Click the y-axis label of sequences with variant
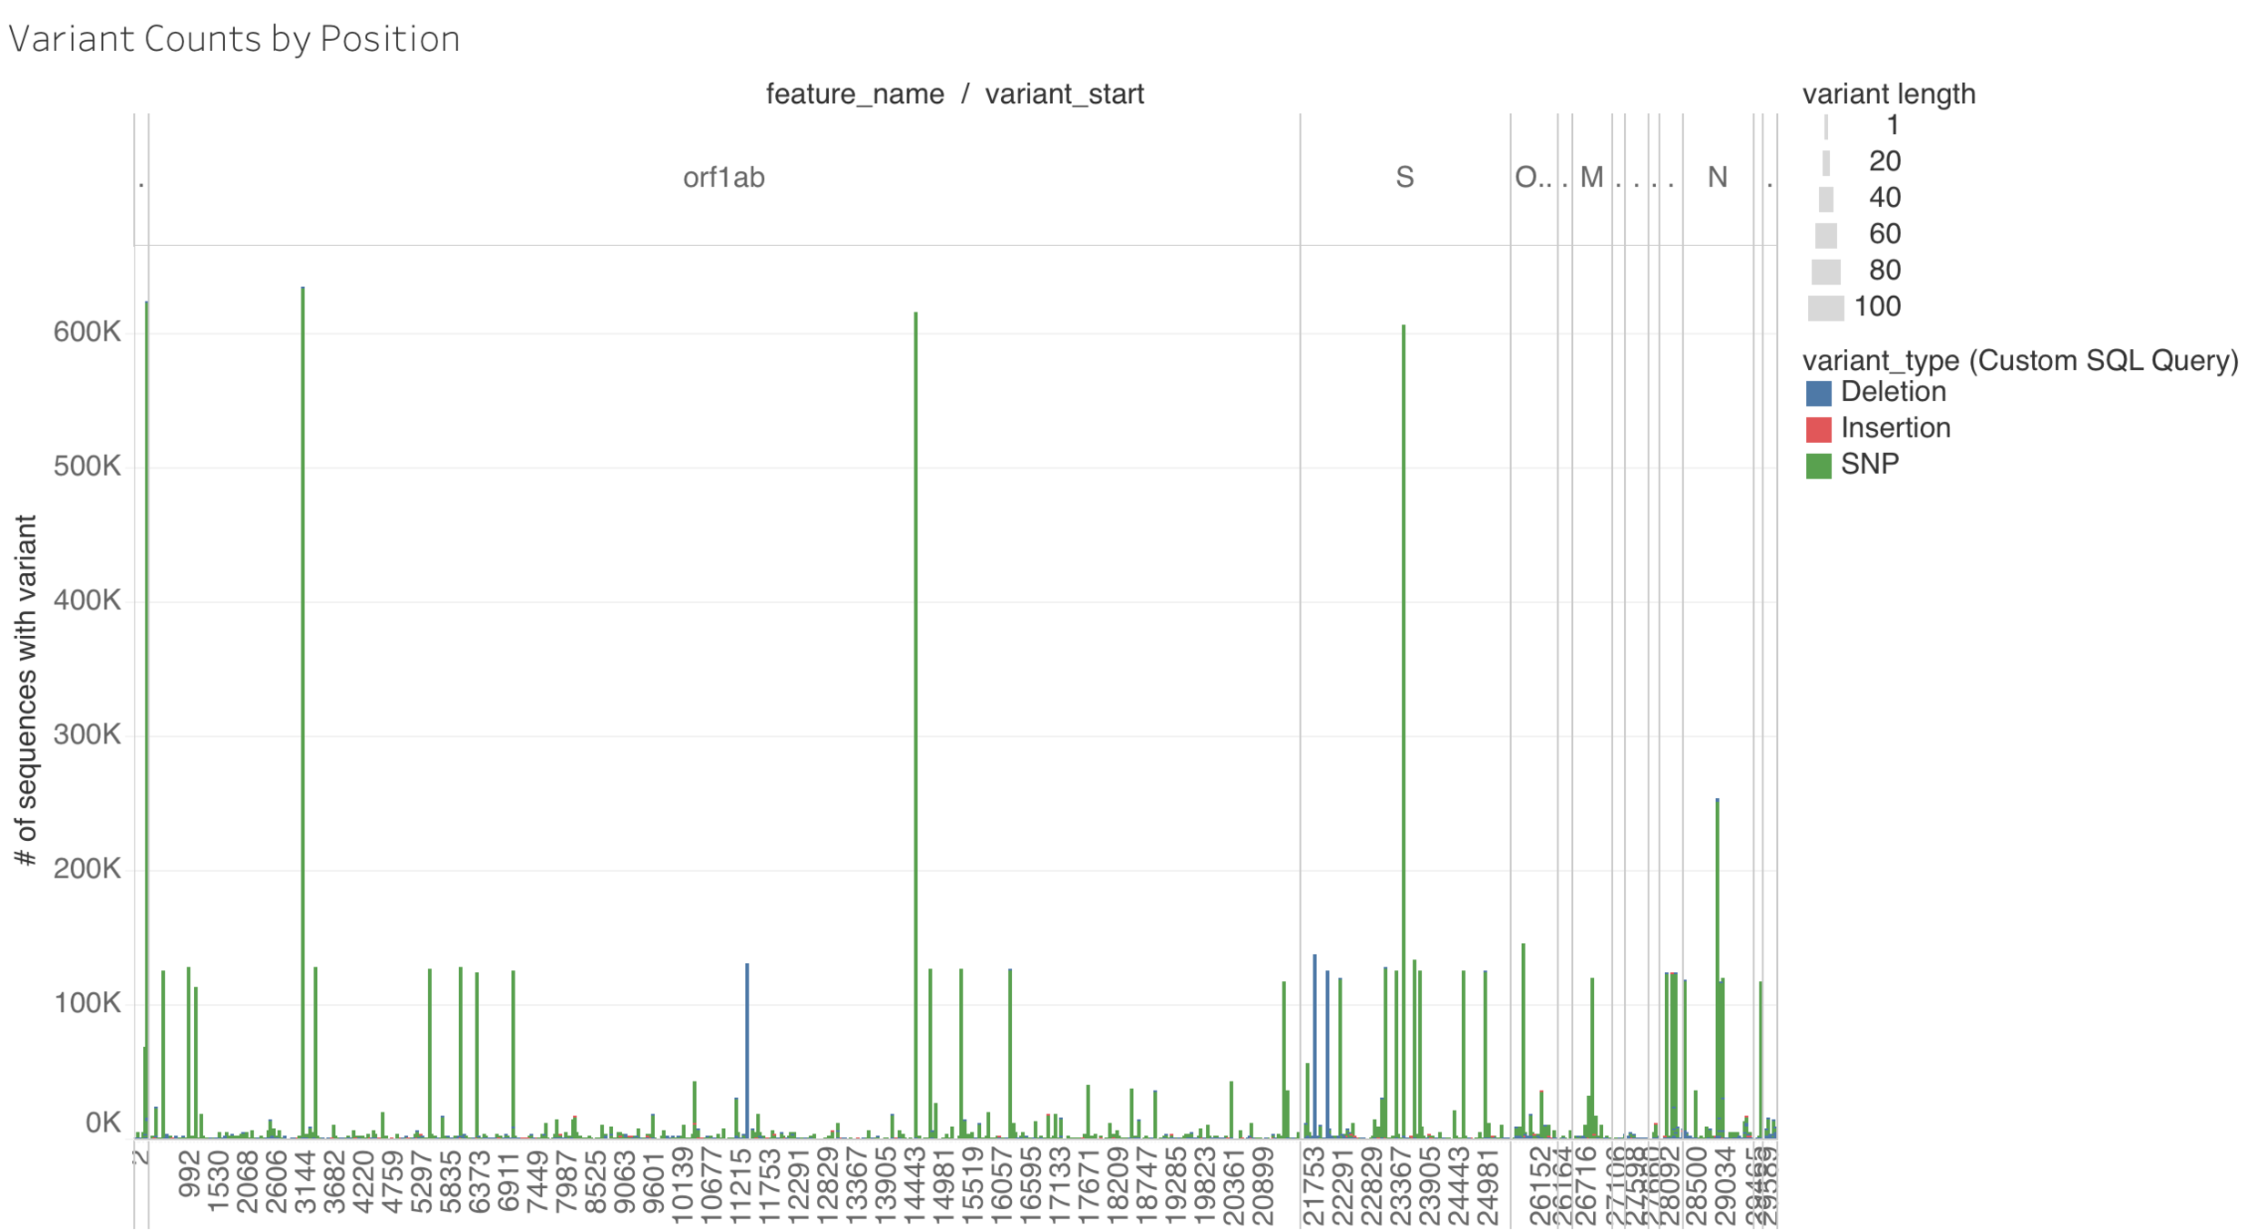Image resolution: width=2247 pixels, height=1230 pixels. (x=26, y=689)
